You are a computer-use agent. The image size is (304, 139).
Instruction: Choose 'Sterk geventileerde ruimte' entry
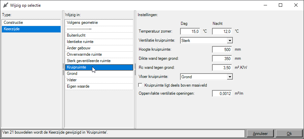click(x=99, y=61)
